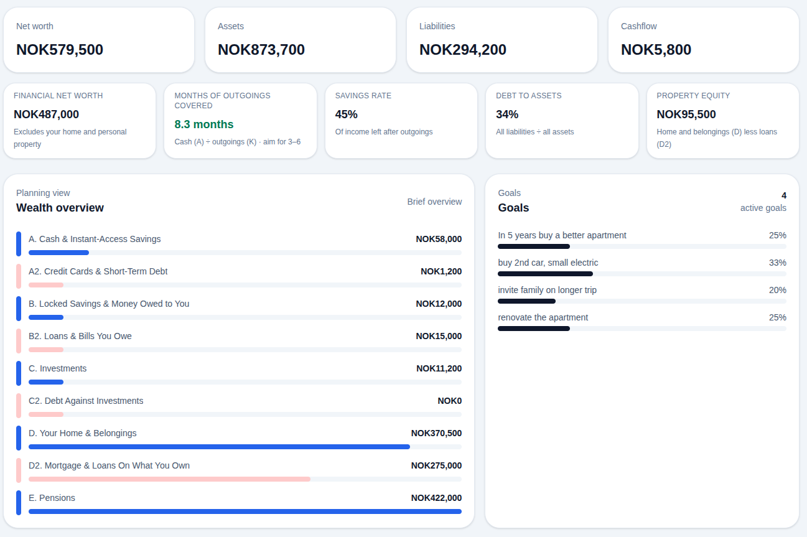The image size is (807, 537).
Task: Click the NOK275,000 mortgage amount
Action: pos(436,465)
